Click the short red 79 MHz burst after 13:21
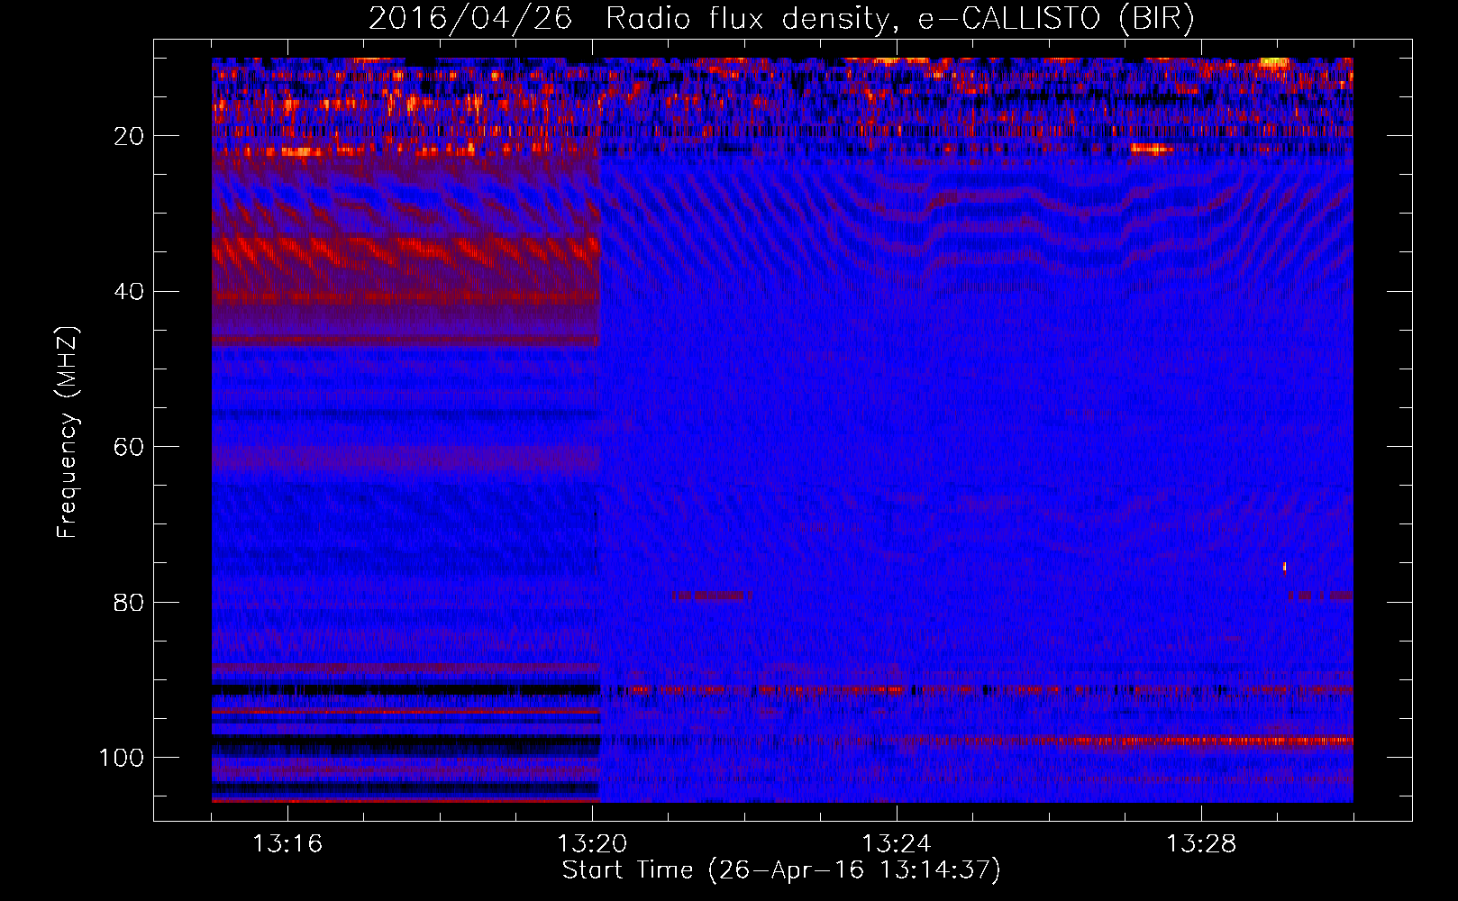This screenshot has height=901, width=1458. click(x=712, y=596)
